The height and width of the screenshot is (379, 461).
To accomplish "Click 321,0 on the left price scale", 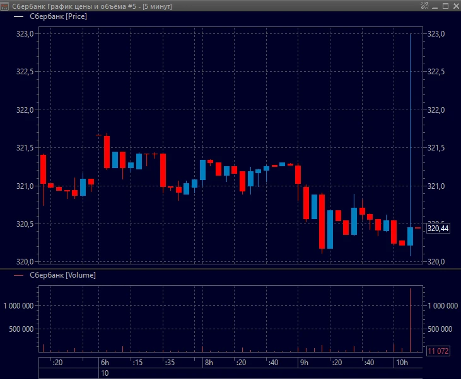I will (x=25, y=186).
